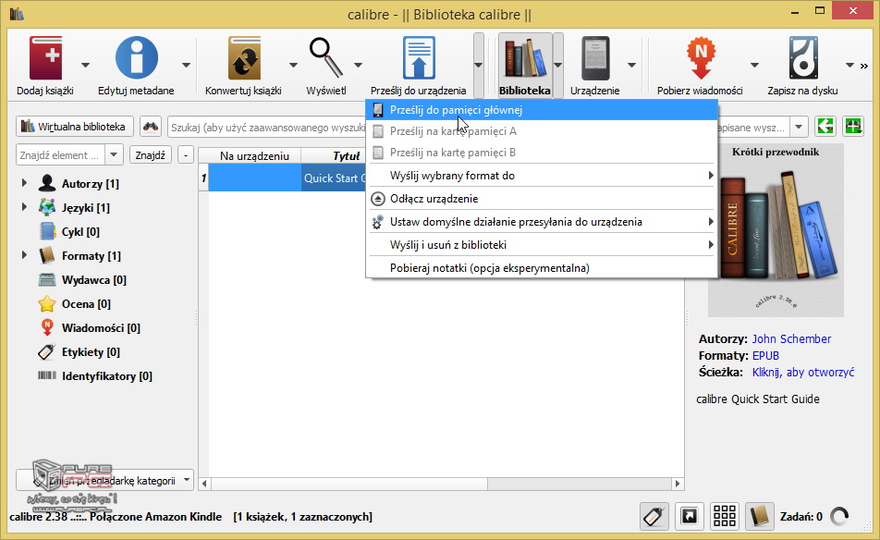The height and width of the screenshot is (540, 880).
Task: Click the green back-arrow saved search icon
Action: pyautogui.click(x=825, y=127)
